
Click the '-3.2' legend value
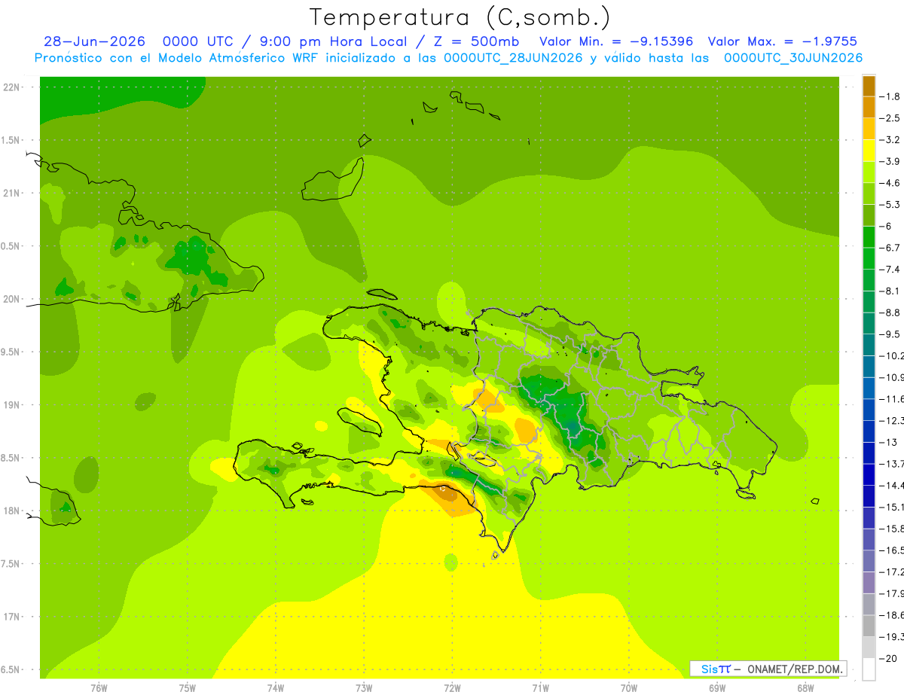[x=889, y=140]
